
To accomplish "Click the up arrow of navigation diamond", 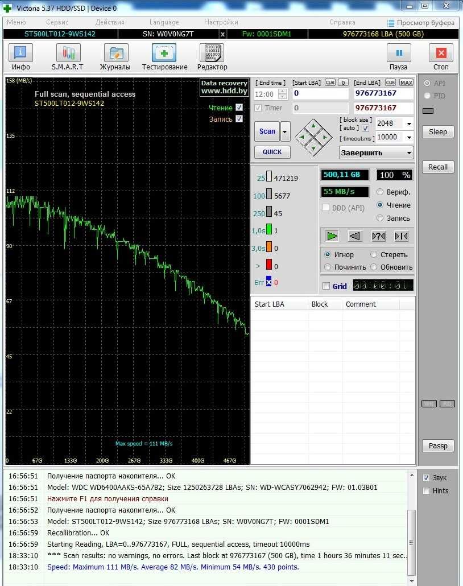I will click(x=313, y=126).
